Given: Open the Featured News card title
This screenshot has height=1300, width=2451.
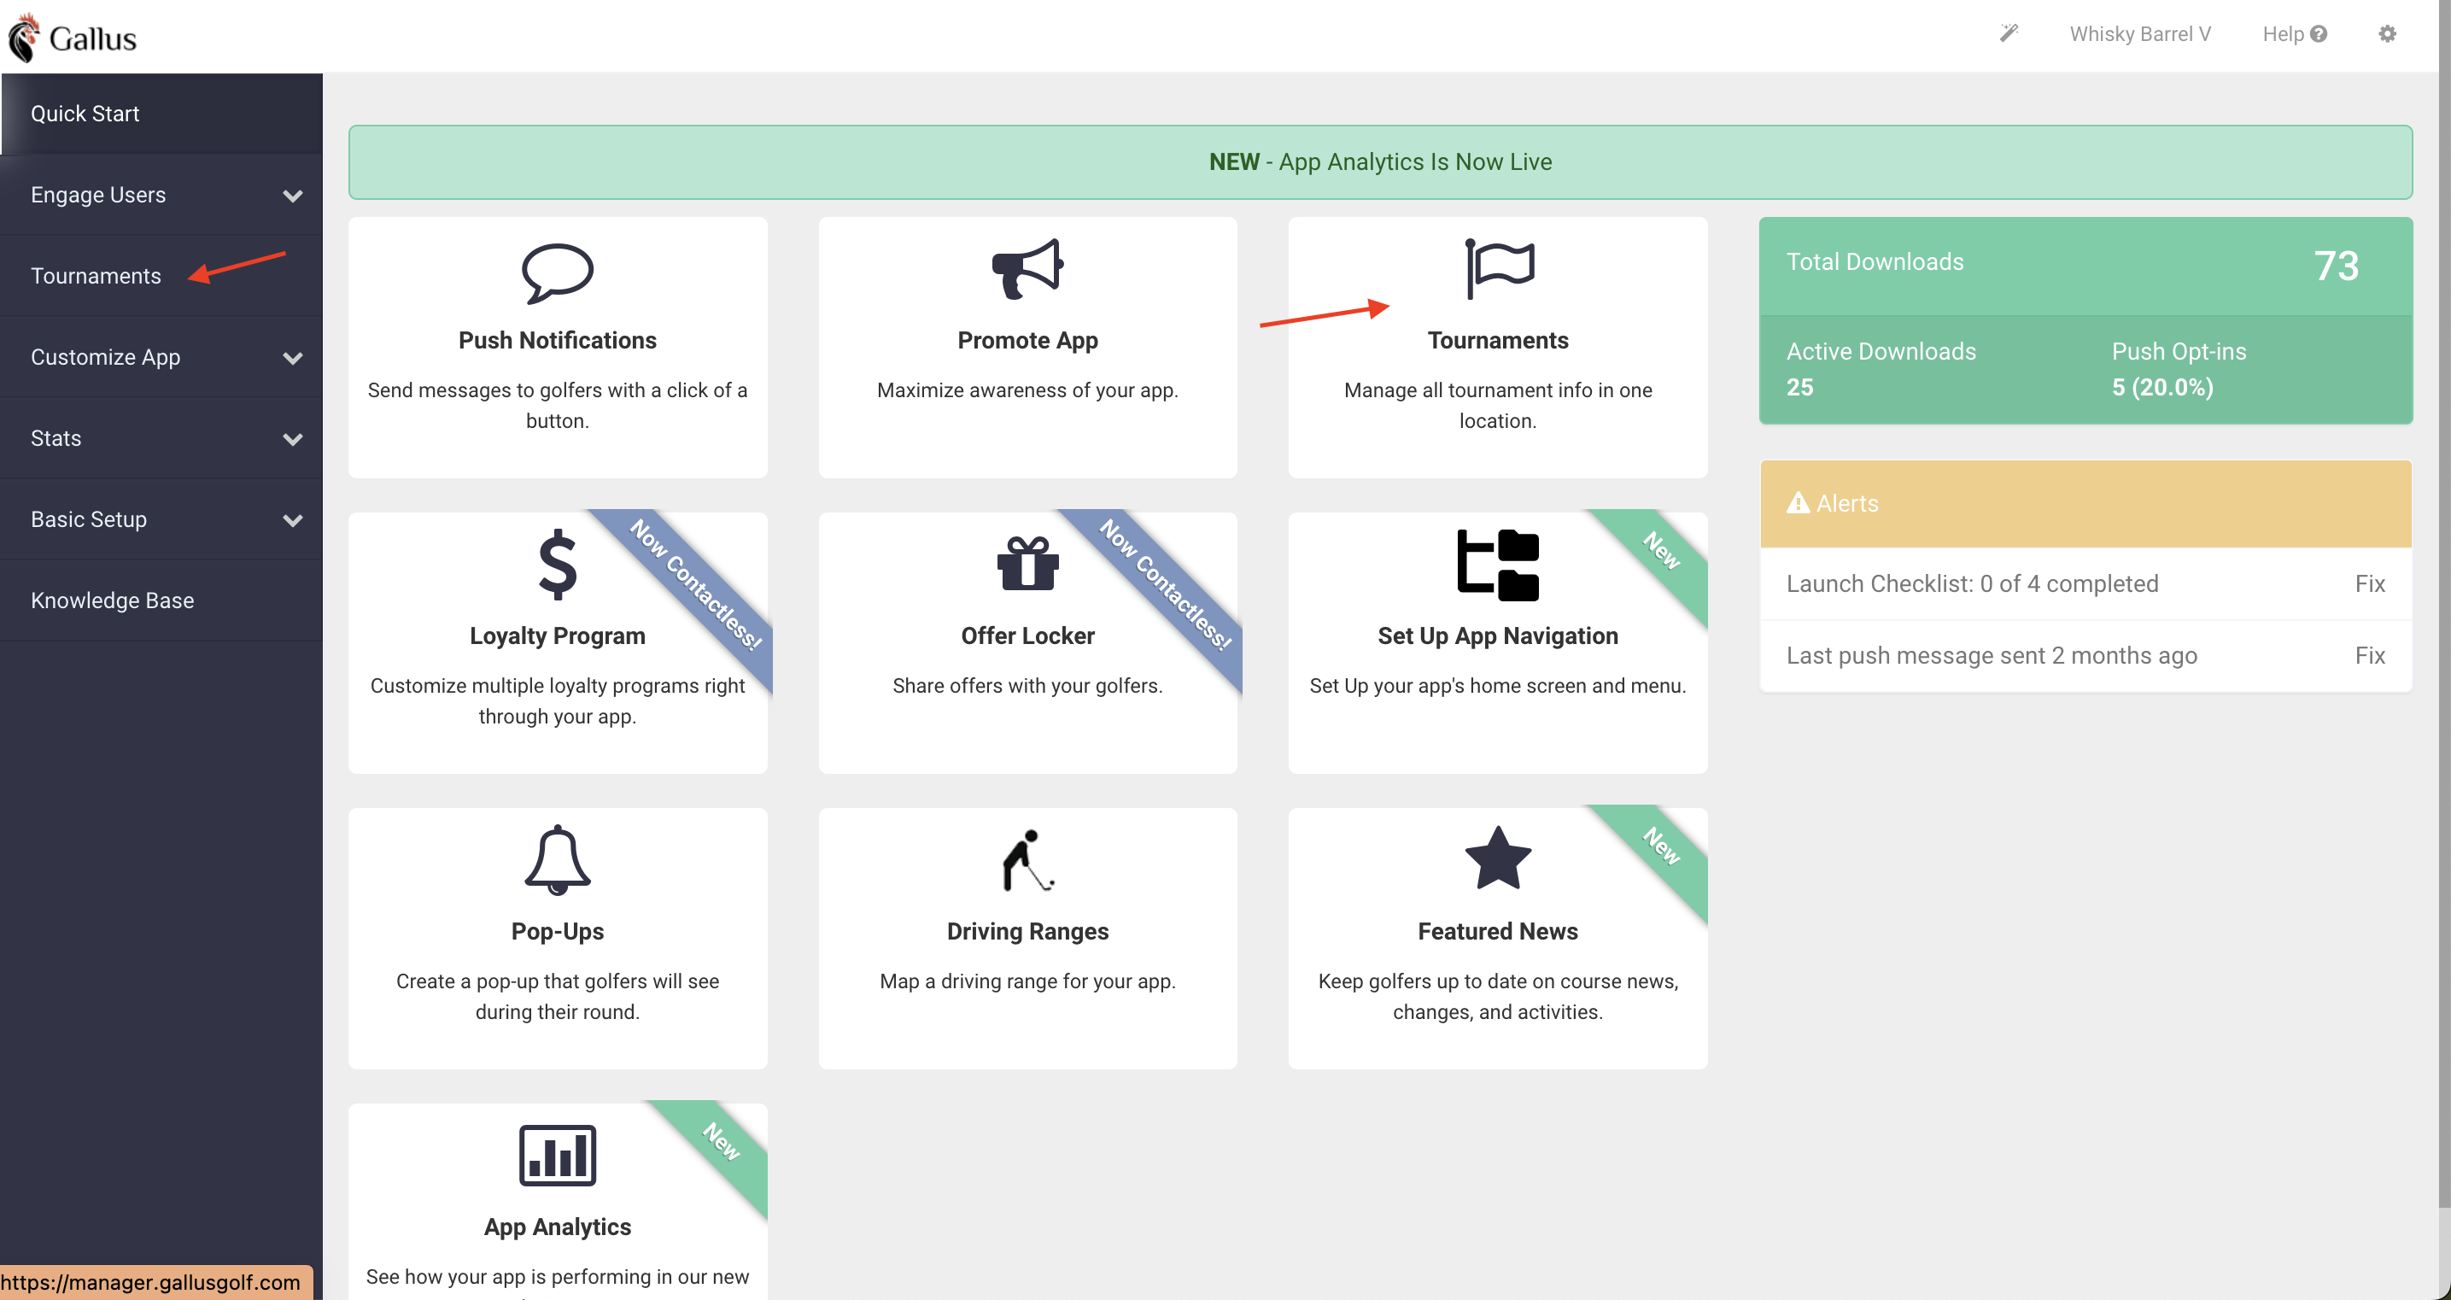Looking at the screenshot, I should coord(1498,932).
